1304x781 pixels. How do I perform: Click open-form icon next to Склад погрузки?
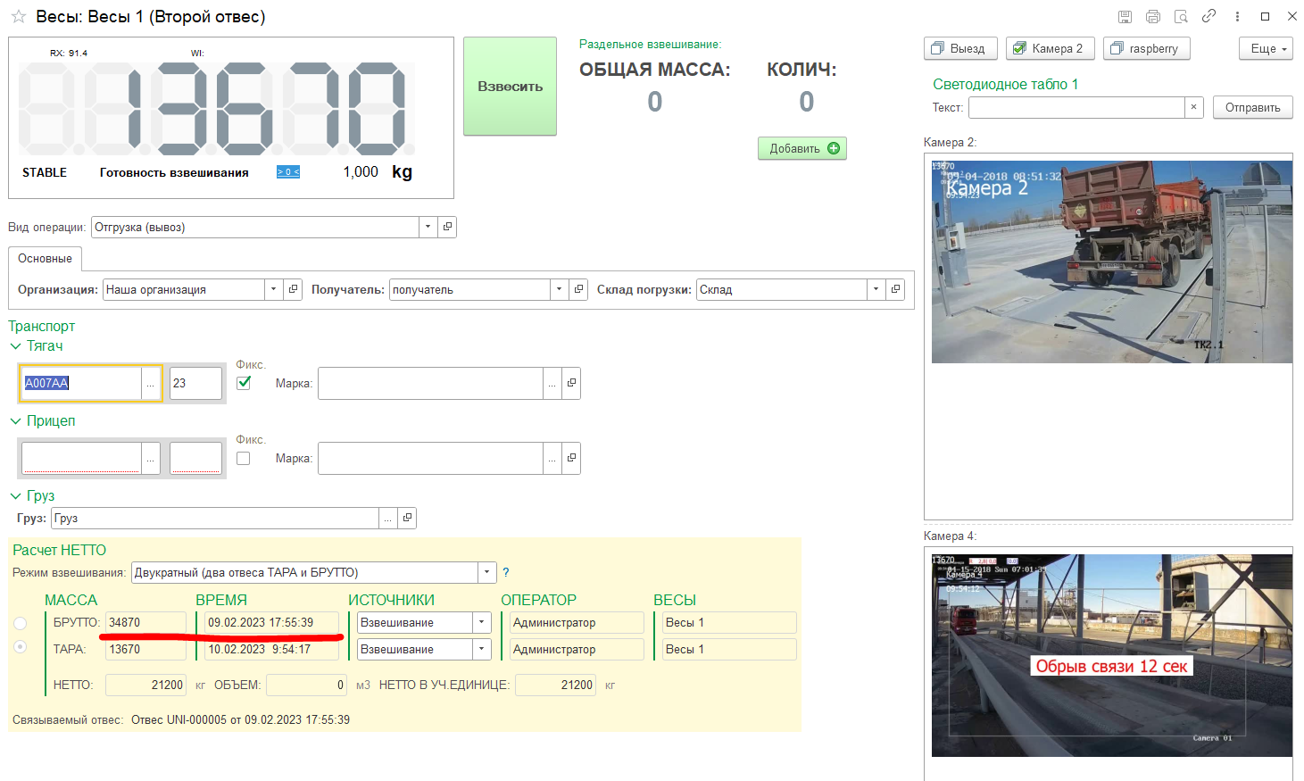(895, 289)
